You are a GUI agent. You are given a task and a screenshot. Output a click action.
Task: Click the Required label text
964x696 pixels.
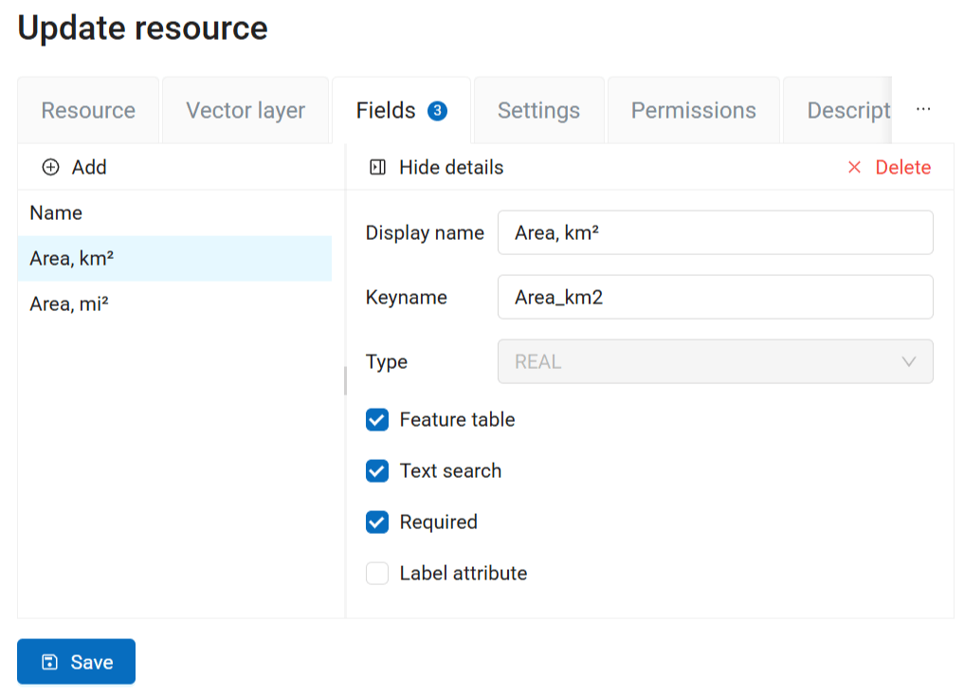click(438, 522)
